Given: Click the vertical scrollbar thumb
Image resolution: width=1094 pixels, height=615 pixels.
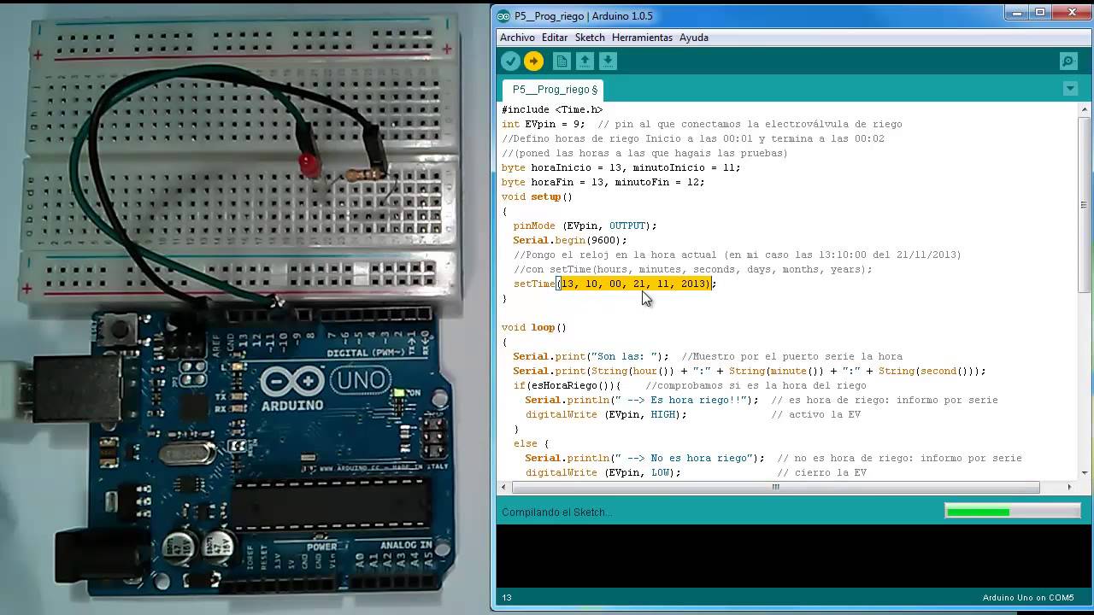Looking at the screenshot, I should [1084, 204].
